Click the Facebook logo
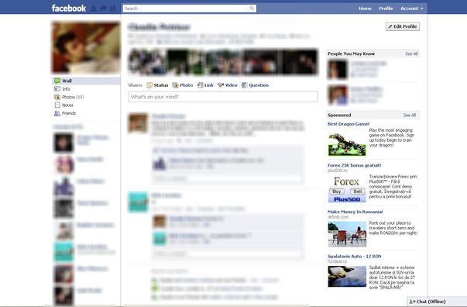This screenshot has width=467, height=307. [x=69, y=8]
